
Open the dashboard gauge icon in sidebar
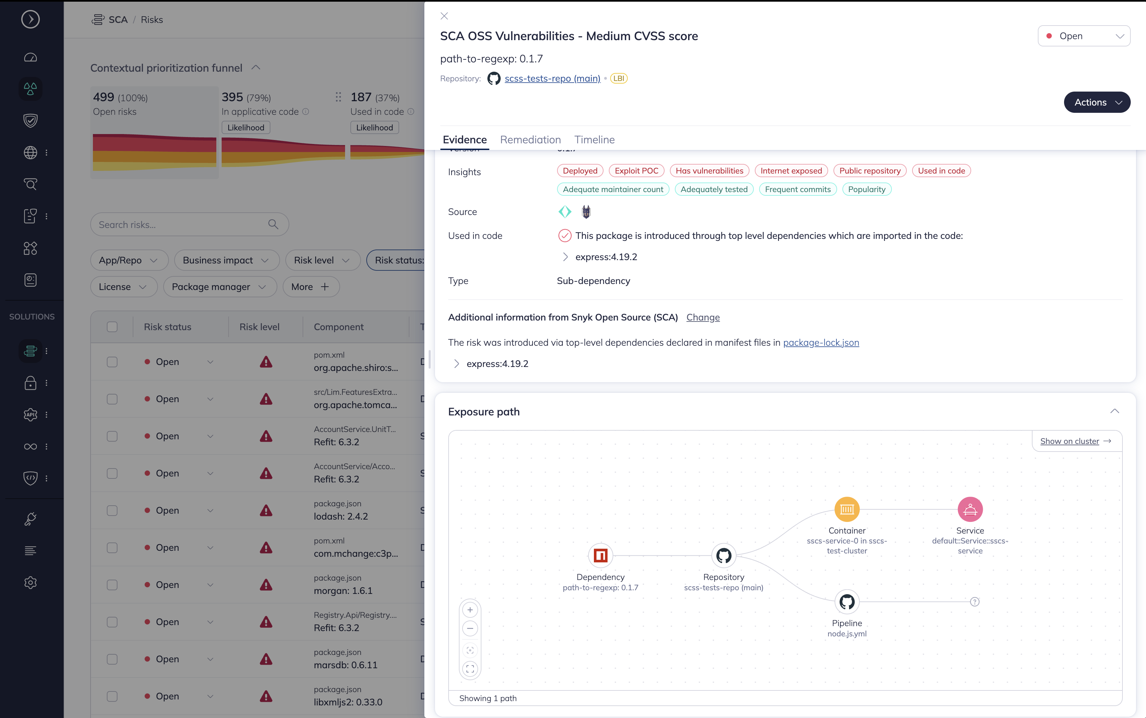(x=31, y=57)
